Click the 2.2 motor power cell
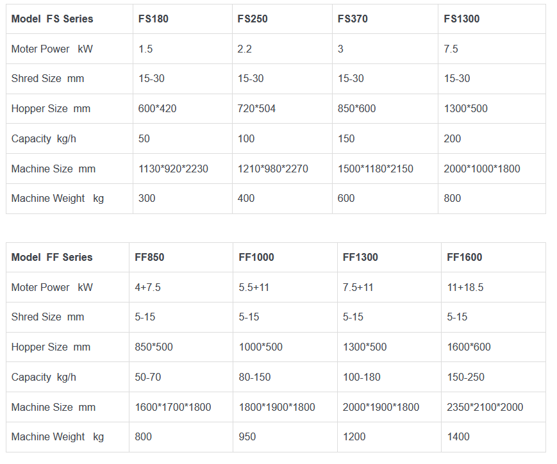This screenshot has width=557, height=464. pyautogui.click(x=245, y=49)
